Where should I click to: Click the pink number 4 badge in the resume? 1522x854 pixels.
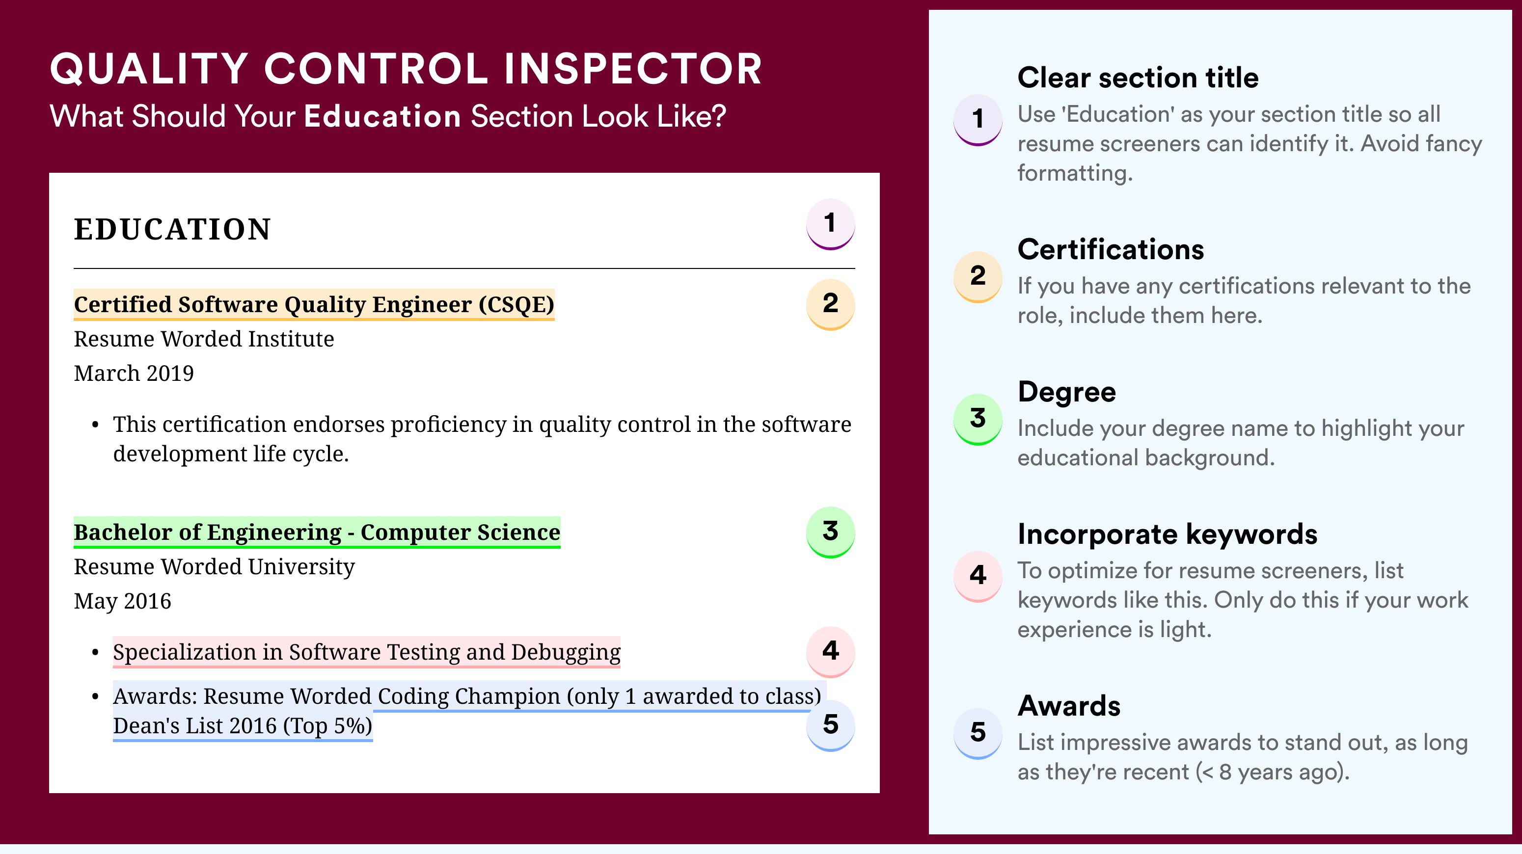(x=830, y=651)
